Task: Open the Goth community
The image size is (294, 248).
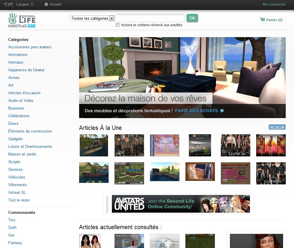Action: (x=12, y=228)
